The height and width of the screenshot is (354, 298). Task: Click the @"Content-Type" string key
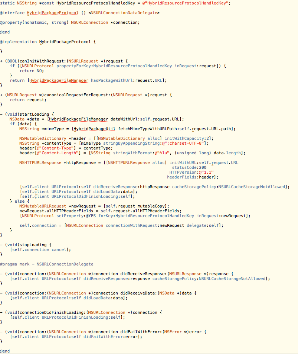tap(55, 148)
